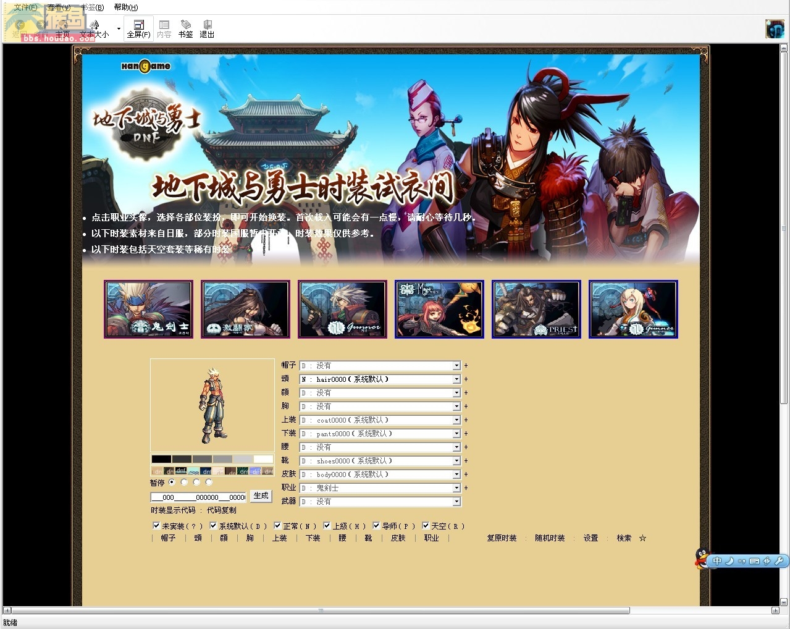
Task: Open the 职业 鬼剣士 class dropdown
Action: pos(380,488)
